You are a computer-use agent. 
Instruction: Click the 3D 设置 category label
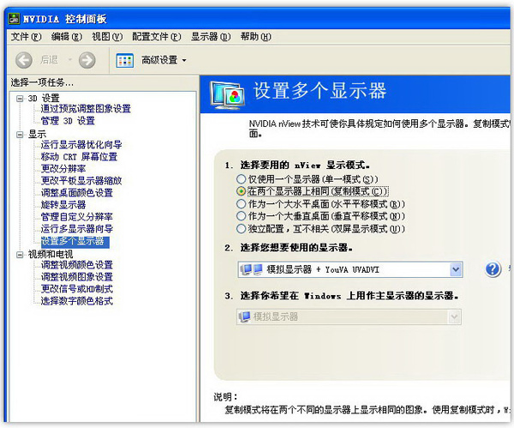point(44,98)
